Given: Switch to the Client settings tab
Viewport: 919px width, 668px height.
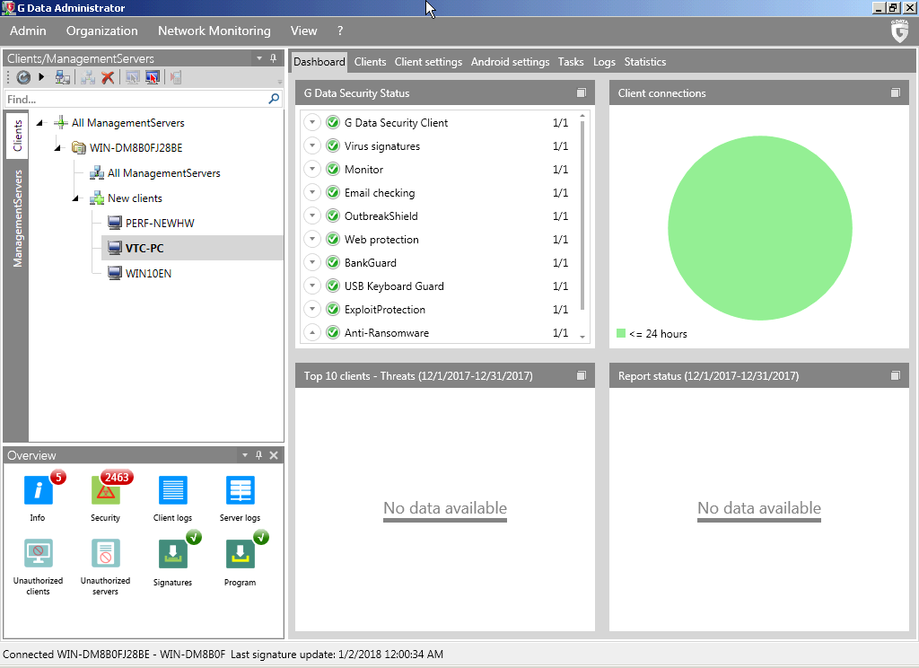Looking at the screenshot, I should (428, 62).
